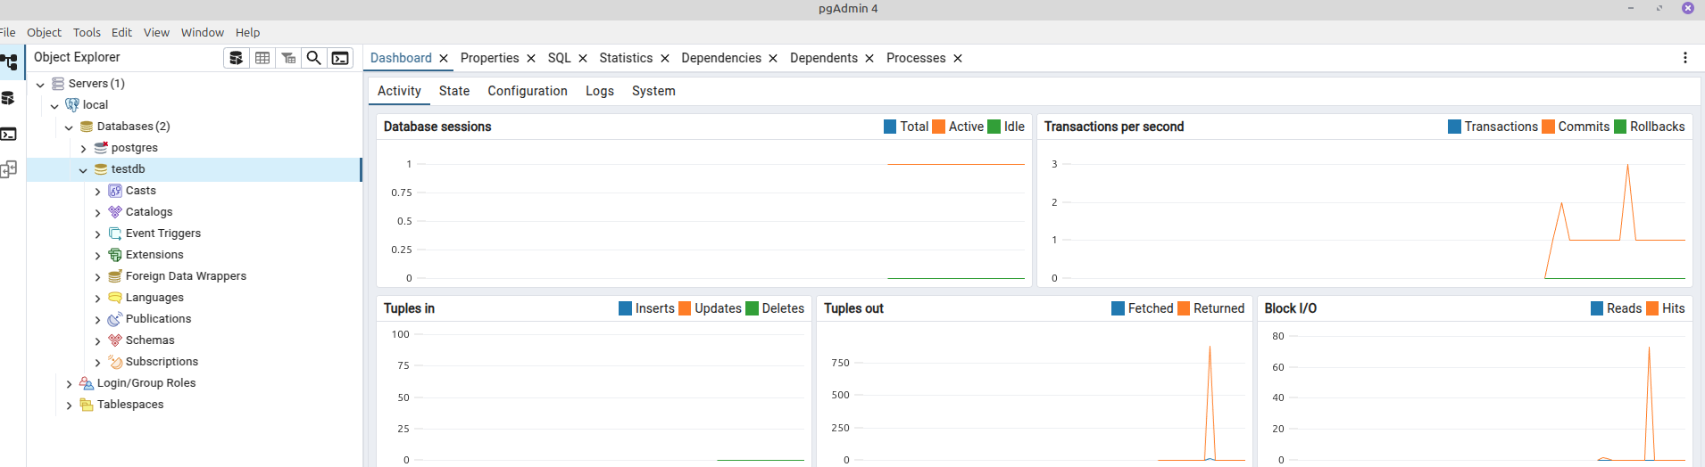1705x467 pixels.
Task: Collapse the local server node
Action: (x=54, y=106)
